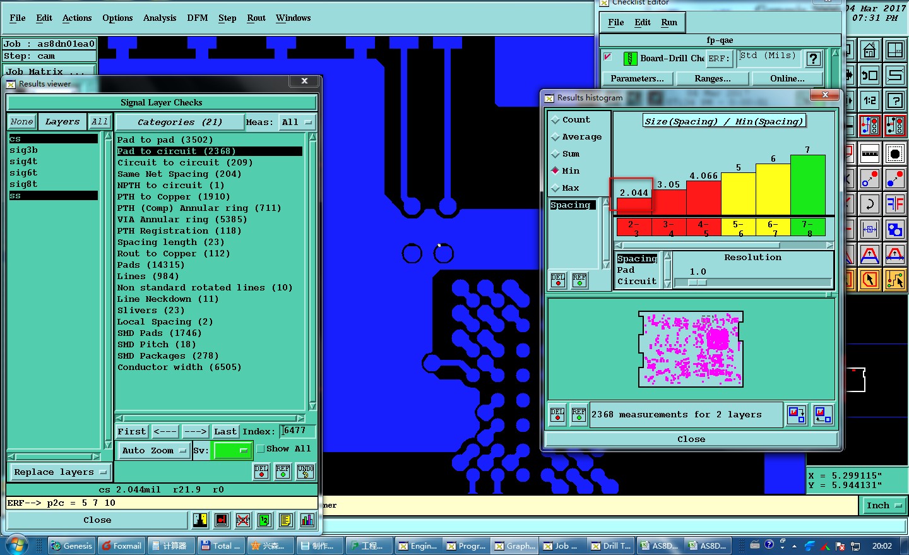Click the orange arrow pointer selection icon
The height and width of the screenshot is (555, 909).
coord(870,279)
